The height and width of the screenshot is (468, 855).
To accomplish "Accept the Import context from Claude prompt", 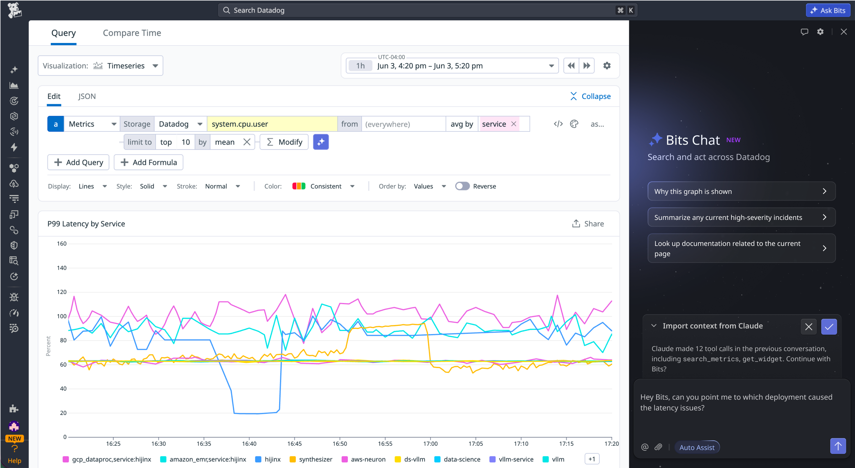I will point(829,327).
